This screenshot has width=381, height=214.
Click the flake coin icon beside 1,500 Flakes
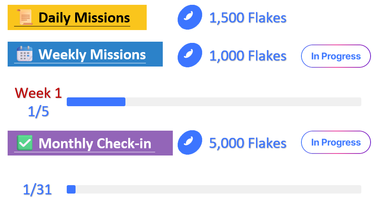[x=190, y=17]
